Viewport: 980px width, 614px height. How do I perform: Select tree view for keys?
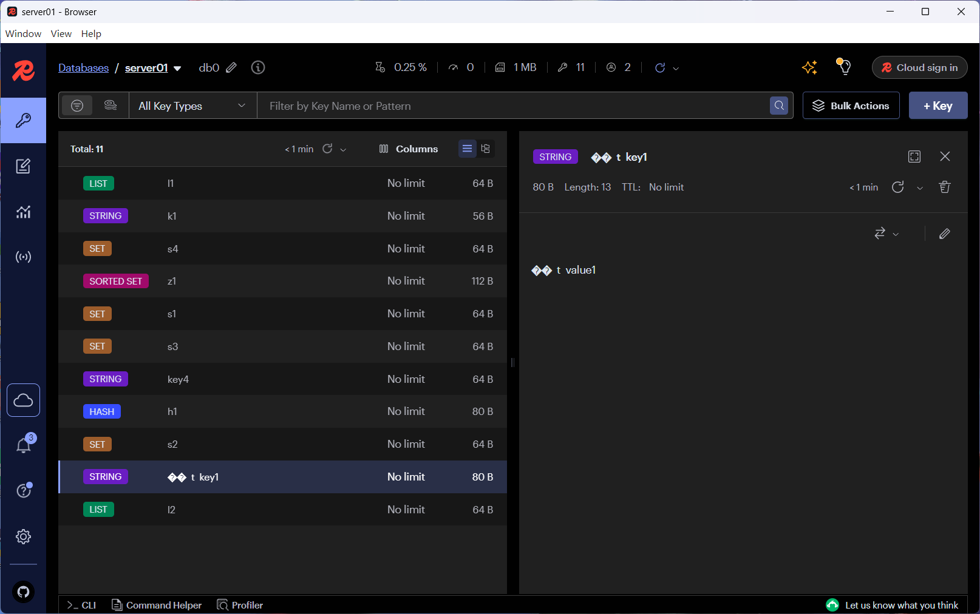pyautogui.click(x=485, y=149)
